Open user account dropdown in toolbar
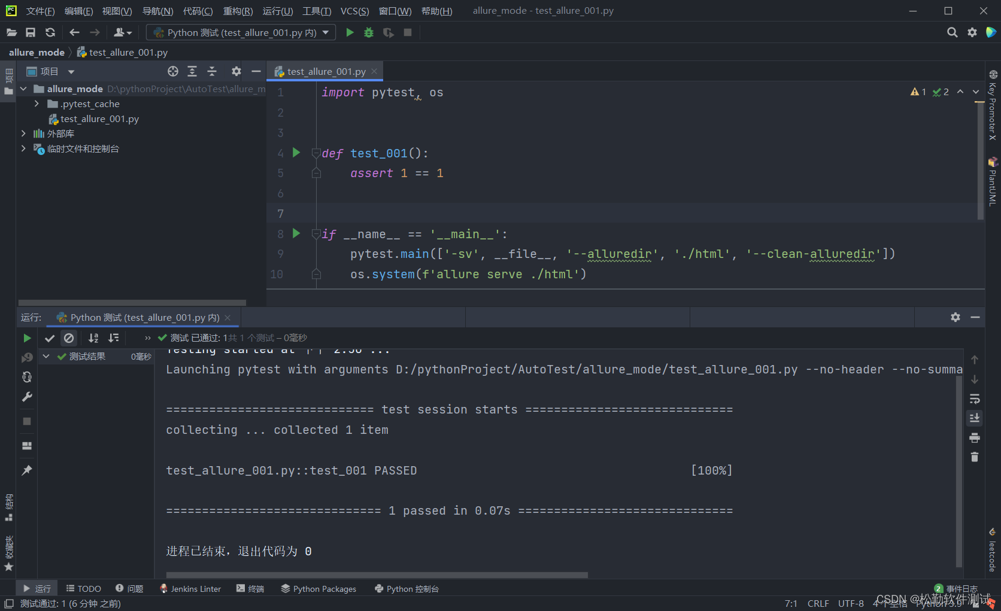Screen dimensions: 1001x611 pos(123,32)
